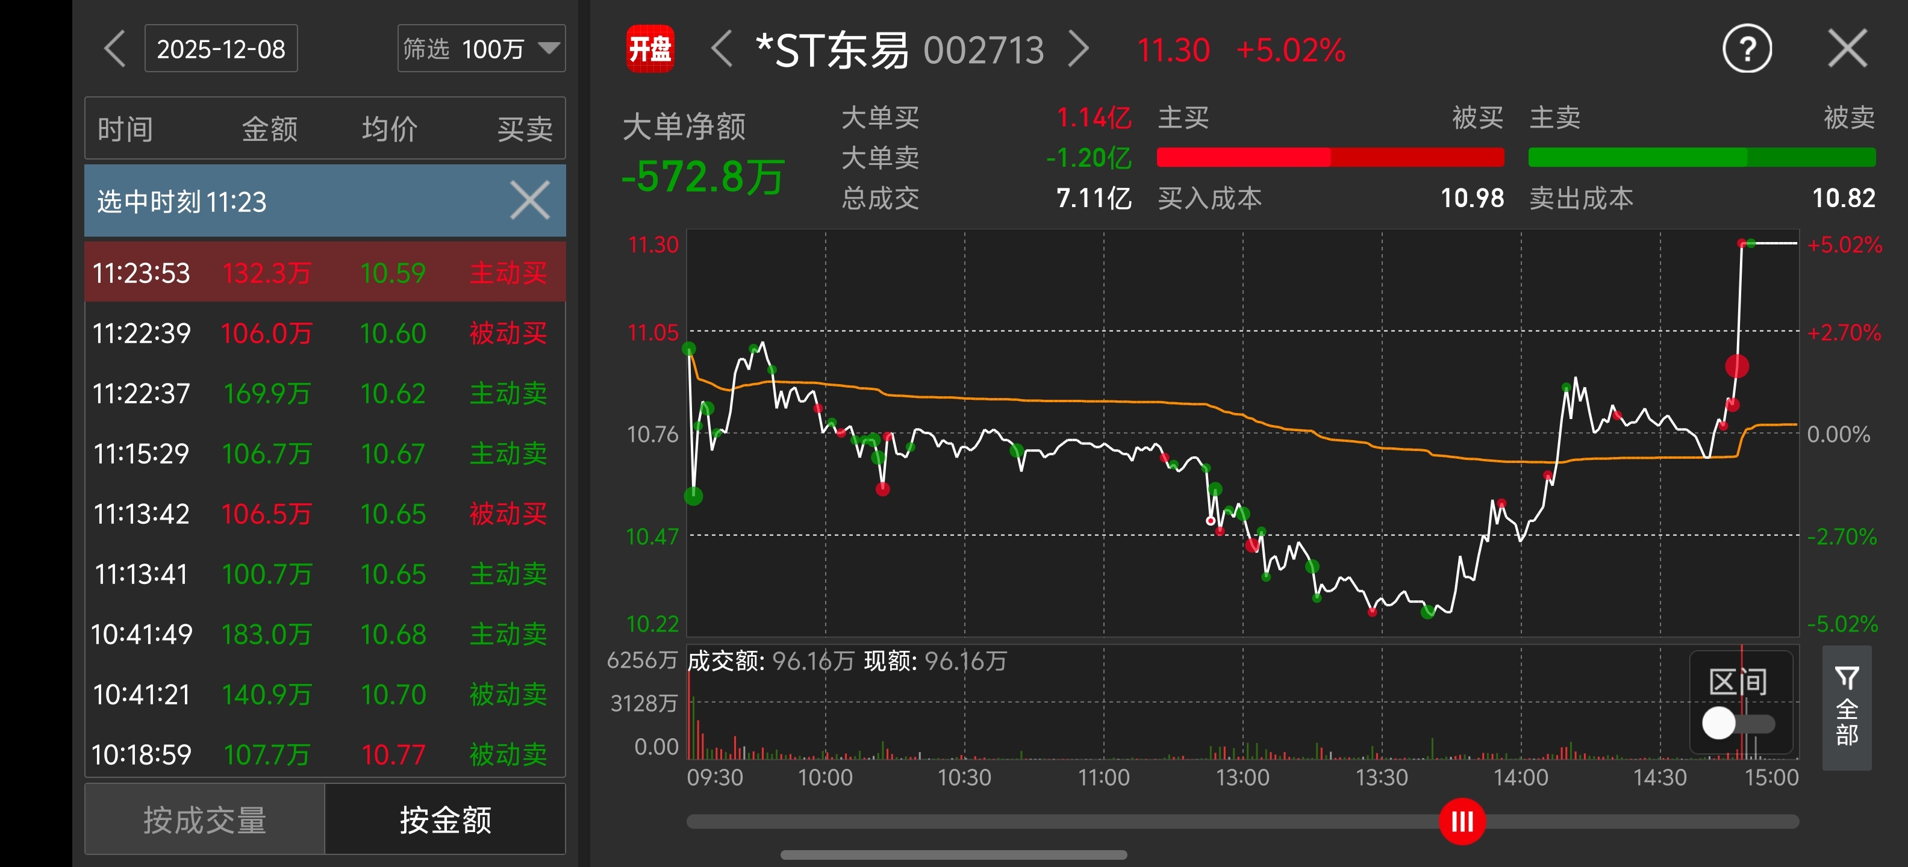This screenshot has width=1908, height=867.
Task: Select the 10:41:49 183.0万 trade row
Action: pos(325,634)
